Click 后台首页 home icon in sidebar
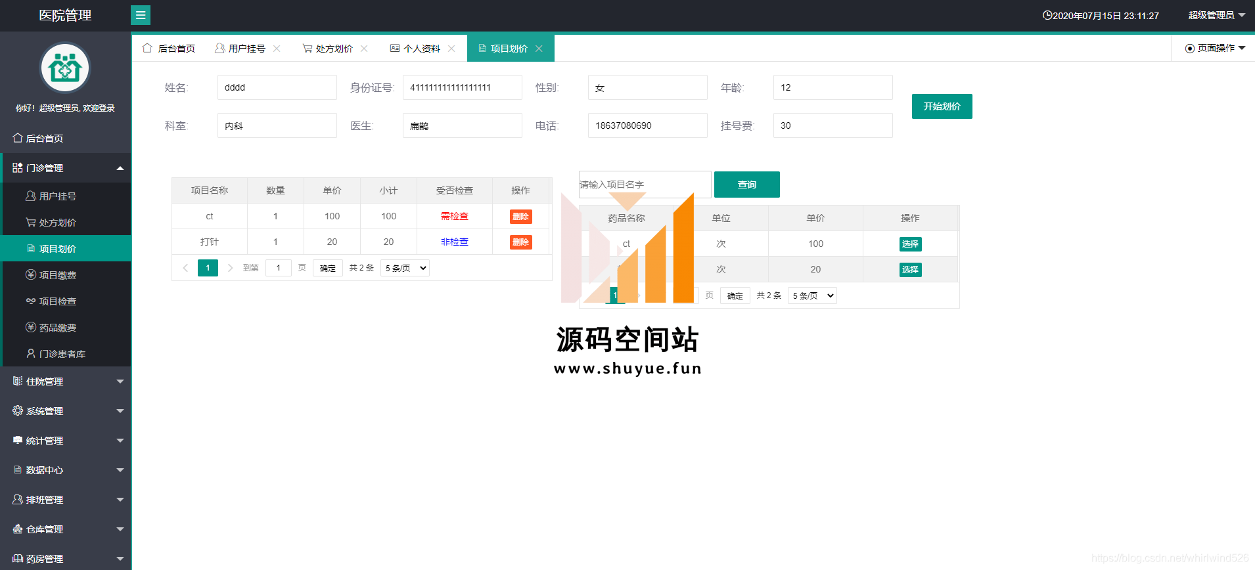This screenshot has height=570, width=1255. click(18, 138)
